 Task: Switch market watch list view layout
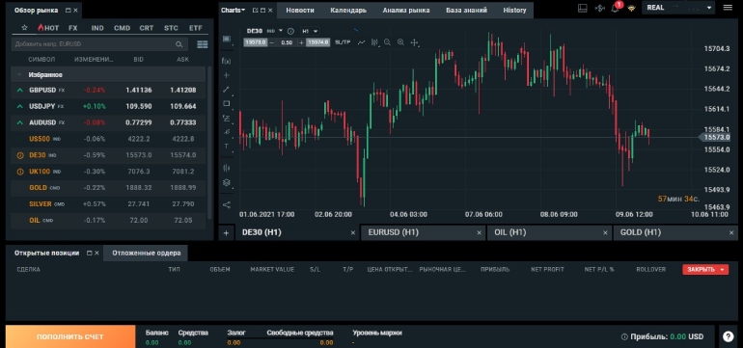(203, 44)
